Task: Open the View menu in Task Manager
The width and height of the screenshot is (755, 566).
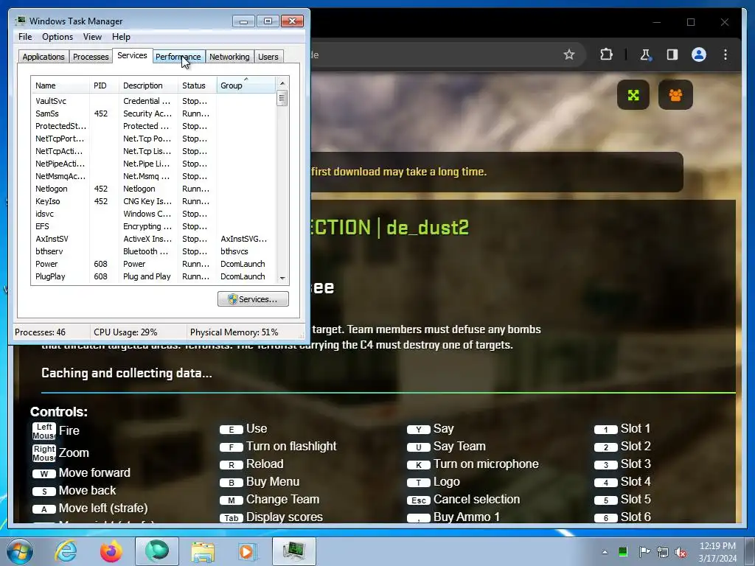Action: pyautogui.click(x=92, y=37)
